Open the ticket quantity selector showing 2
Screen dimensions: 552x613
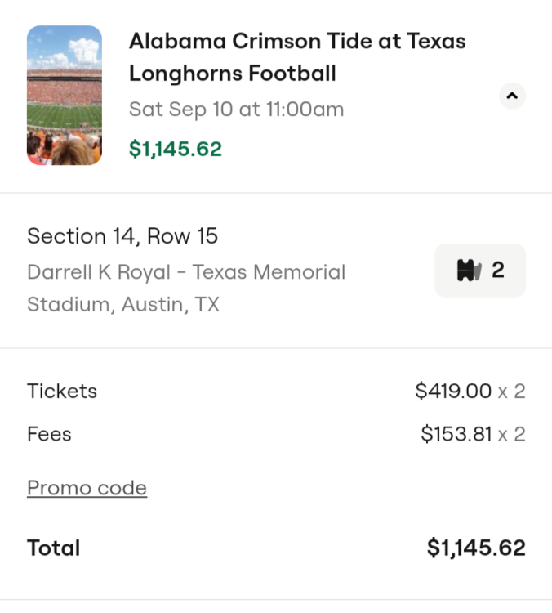click(480, 271)
